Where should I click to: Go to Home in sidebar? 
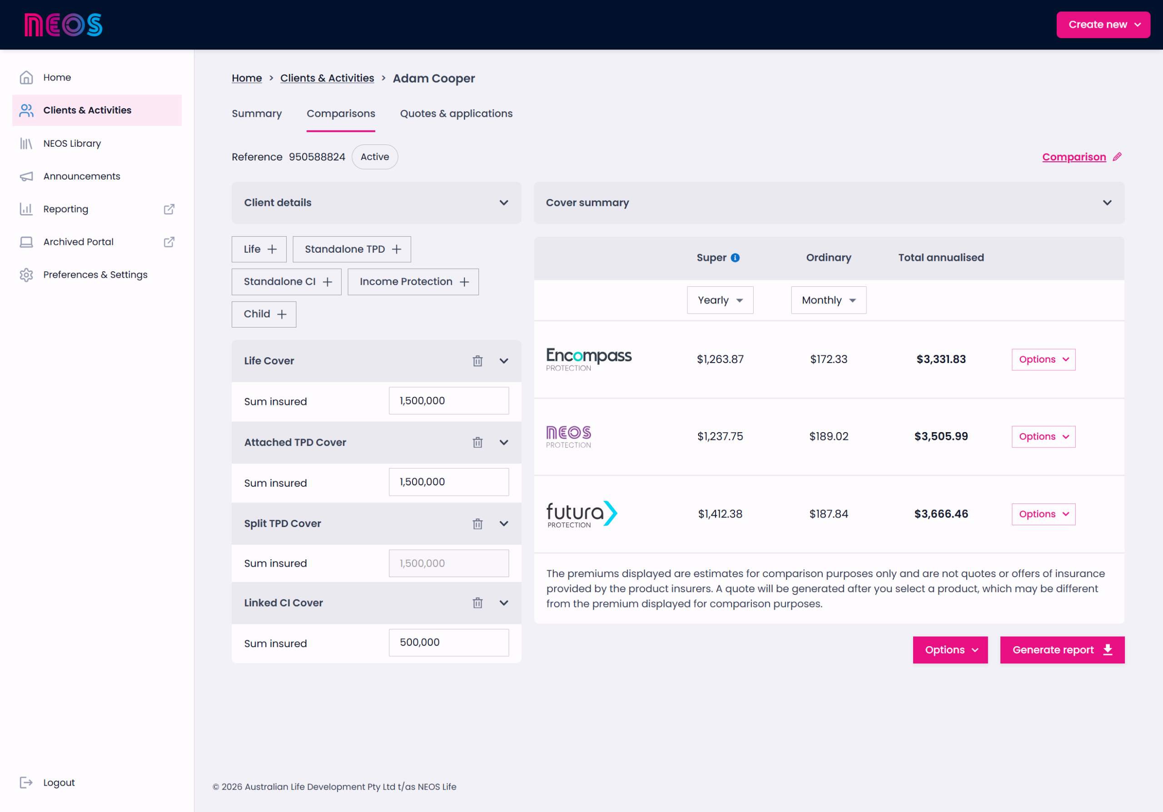(97, 78)
